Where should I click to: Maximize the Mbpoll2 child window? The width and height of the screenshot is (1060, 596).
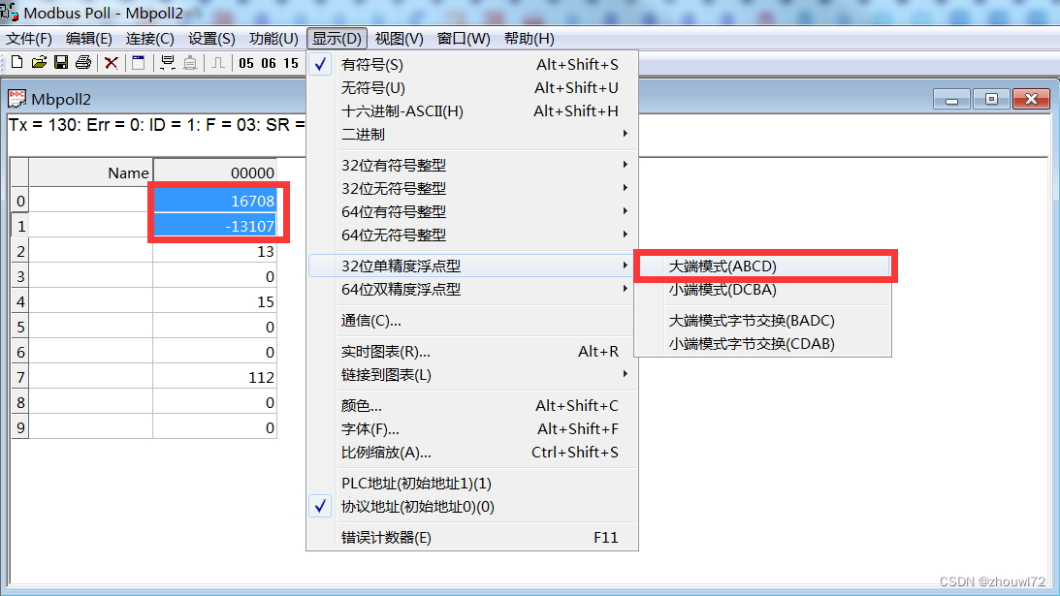pyautogui.click(x=992, y=99)
